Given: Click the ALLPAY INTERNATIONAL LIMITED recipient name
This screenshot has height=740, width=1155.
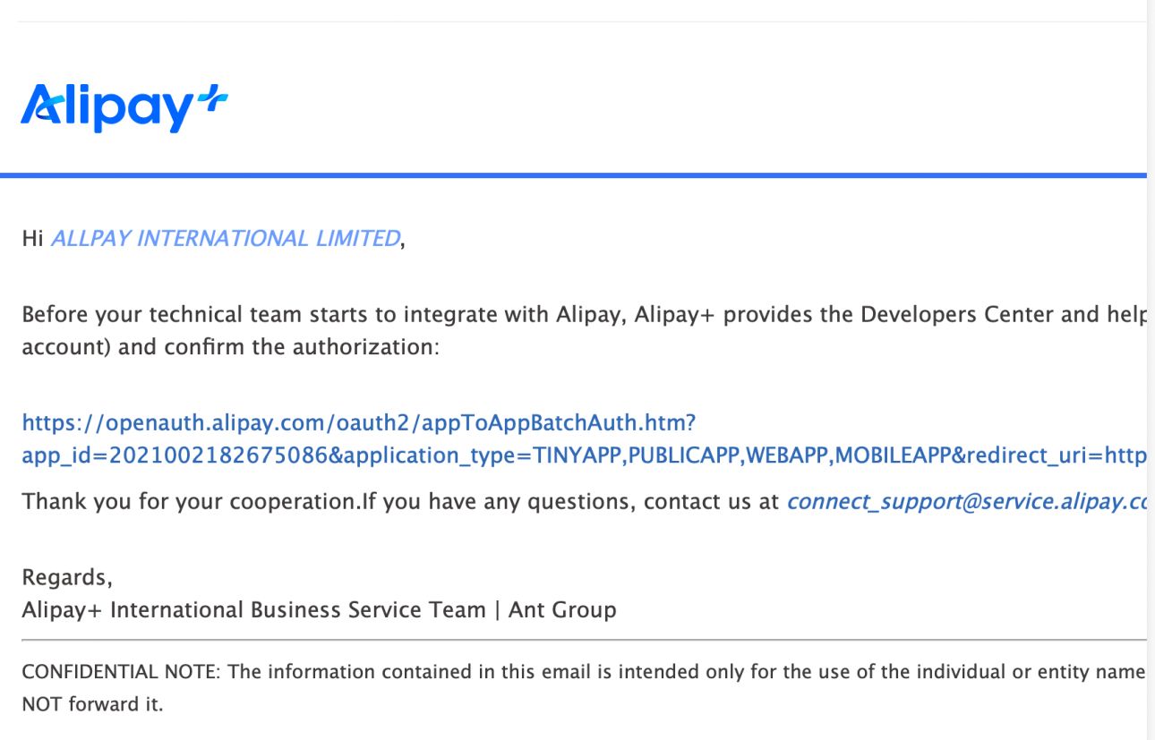Looking at the screenshot, I should (226, 239).
